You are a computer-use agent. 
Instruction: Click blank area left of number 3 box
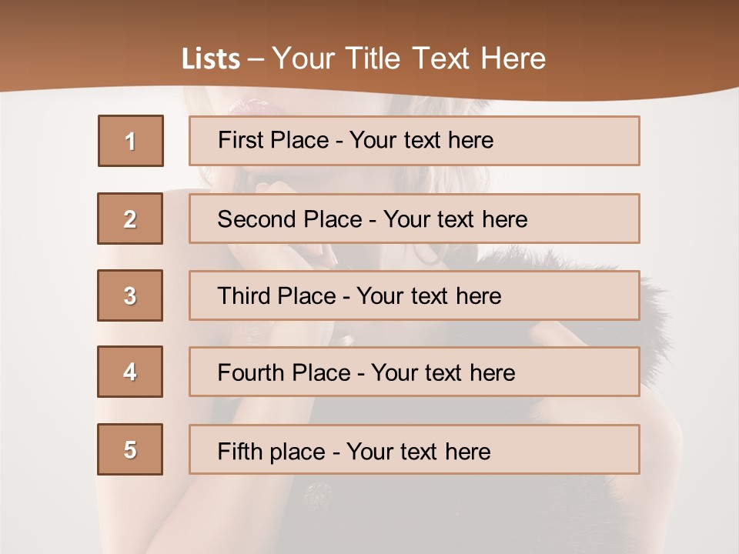click(48, 295)
